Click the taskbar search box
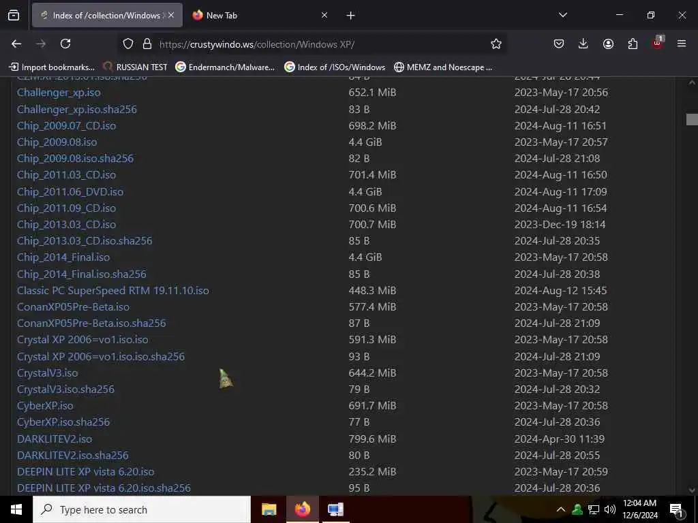The image size is (698, 523). click(x=142, y=509)
